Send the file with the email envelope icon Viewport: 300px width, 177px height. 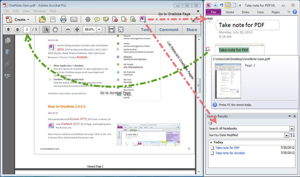(x=74, y=19)
